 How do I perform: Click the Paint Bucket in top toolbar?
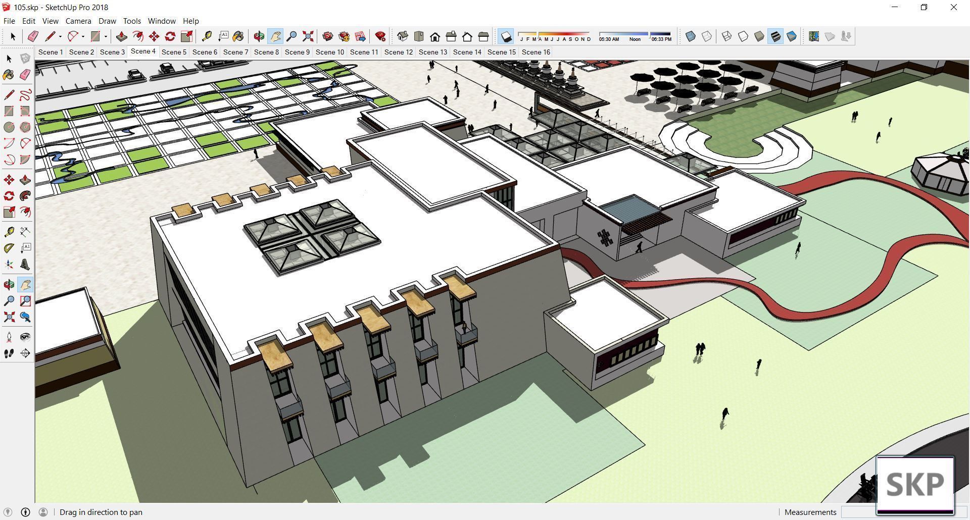[238, 36]
